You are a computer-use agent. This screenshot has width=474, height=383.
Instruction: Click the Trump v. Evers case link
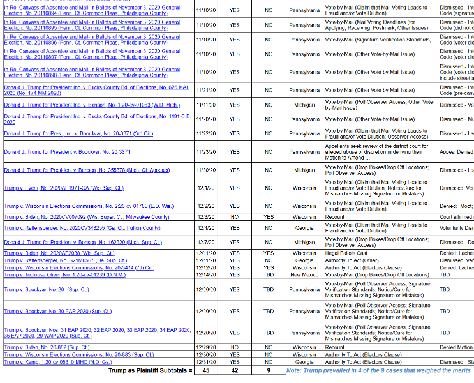click(x=64, y=188)
